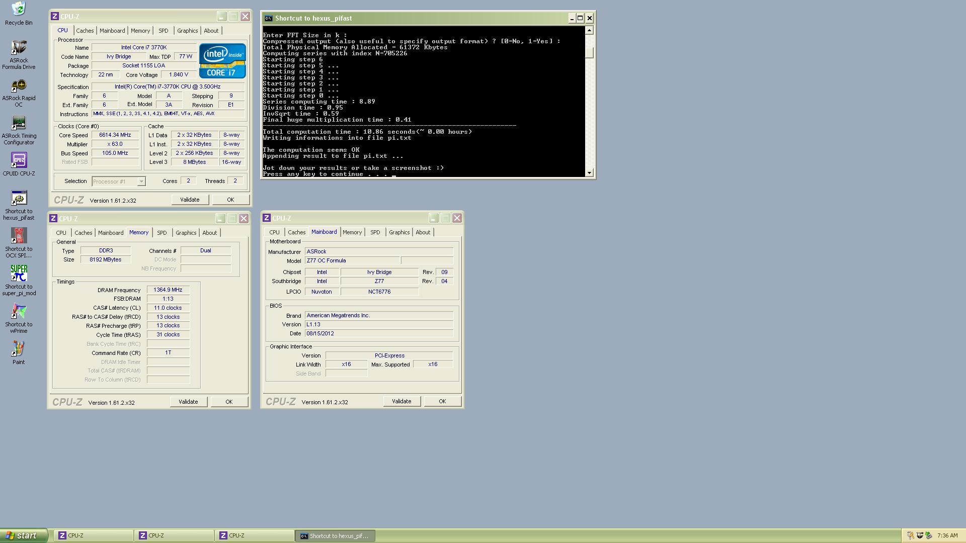Click second system tray icon
This screenshot has height=543, width=966.
pyautogui.click(x=920, y=535)
